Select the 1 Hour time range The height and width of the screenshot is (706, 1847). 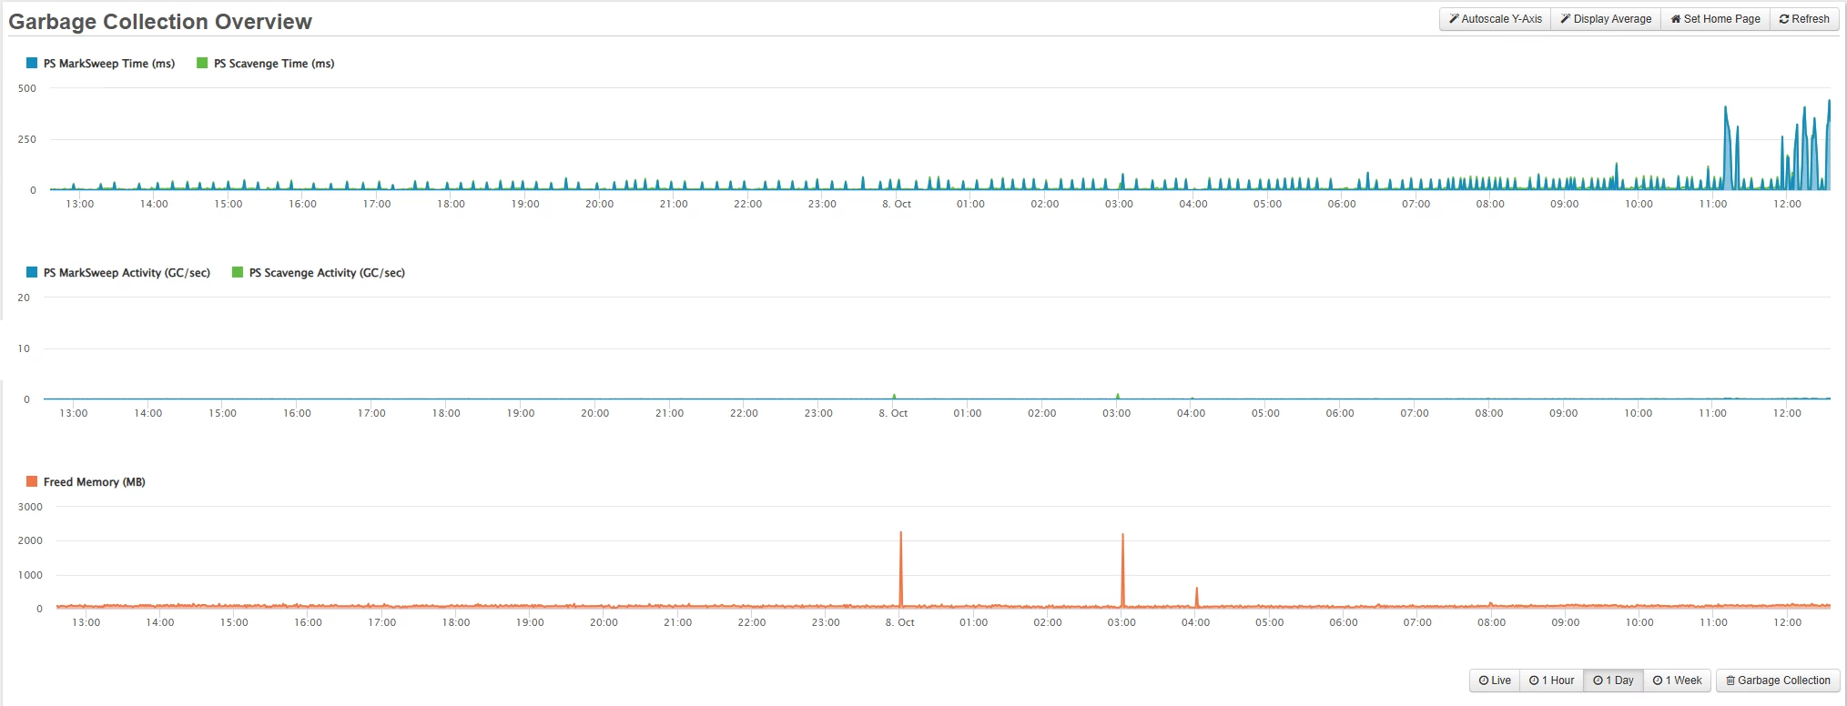(x=1551, y=681)
